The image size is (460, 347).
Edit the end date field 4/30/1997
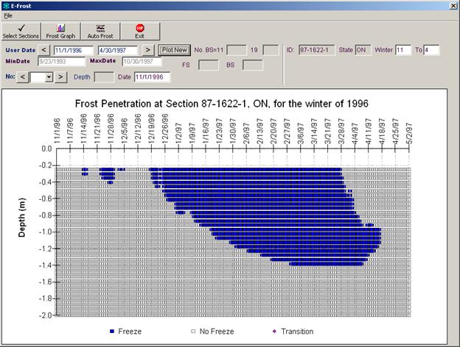[117, 50]
